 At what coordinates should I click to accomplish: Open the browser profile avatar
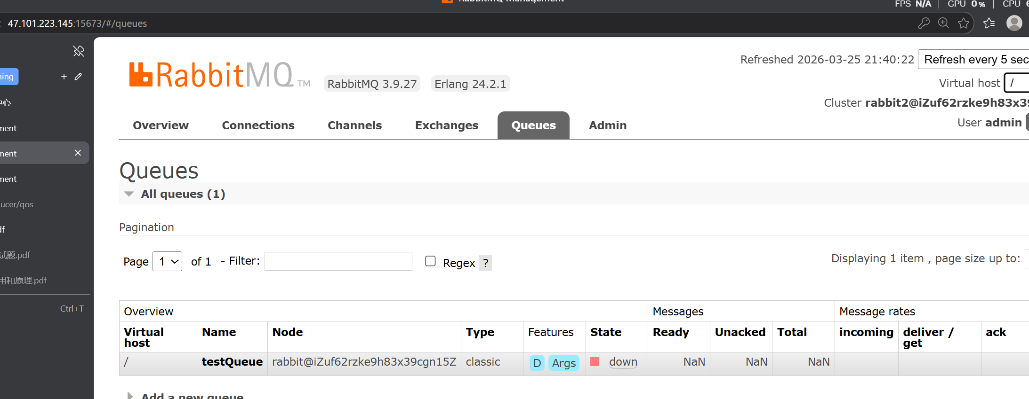coord(1014,23)
